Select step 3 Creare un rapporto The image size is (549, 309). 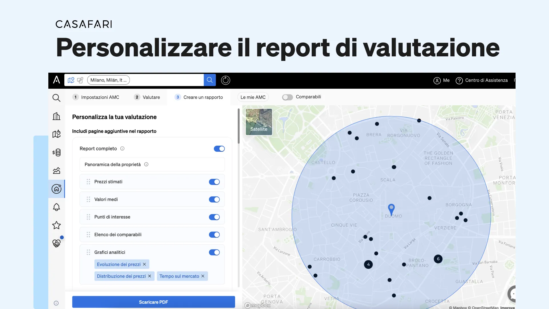199,97
